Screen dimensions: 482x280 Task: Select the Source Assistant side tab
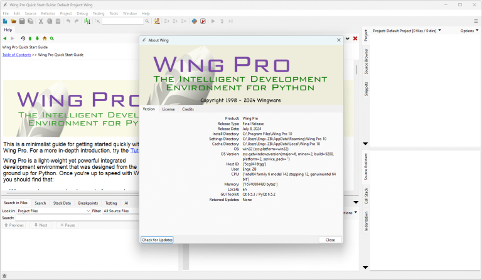[366, 167]
